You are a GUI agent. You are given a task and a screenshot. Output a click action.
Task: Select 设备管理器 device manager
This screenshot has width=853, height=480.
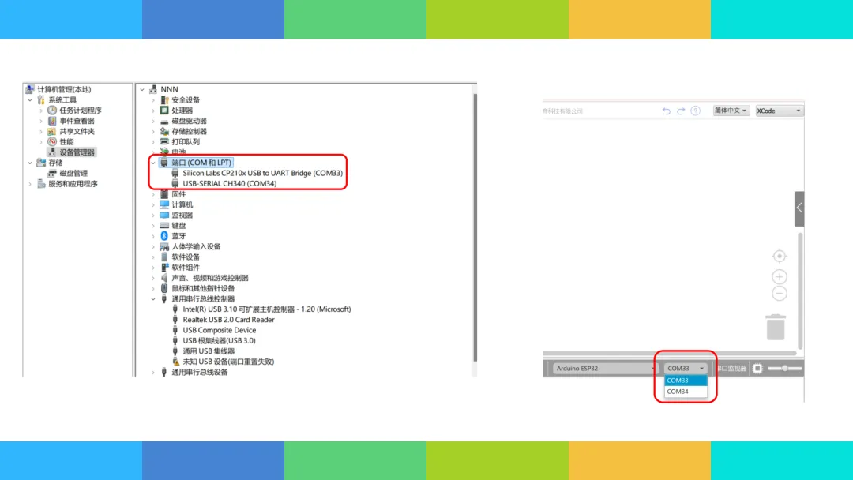(x=77, y=152)
